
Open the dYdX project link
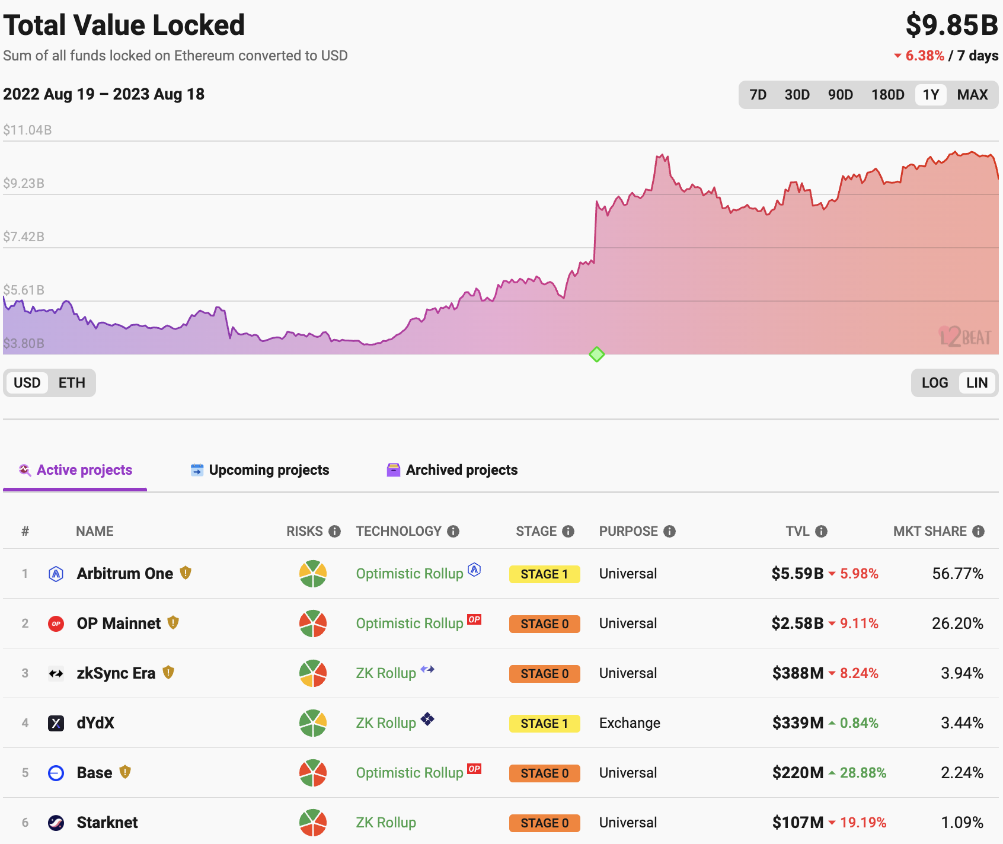95,723
